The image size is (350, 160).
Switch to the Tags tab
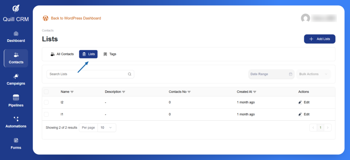coord(110,54)
